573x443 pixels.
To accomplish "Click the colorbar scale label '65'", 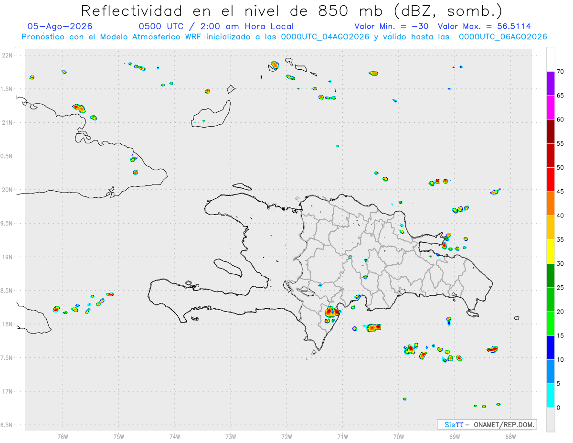I will 561,96.
